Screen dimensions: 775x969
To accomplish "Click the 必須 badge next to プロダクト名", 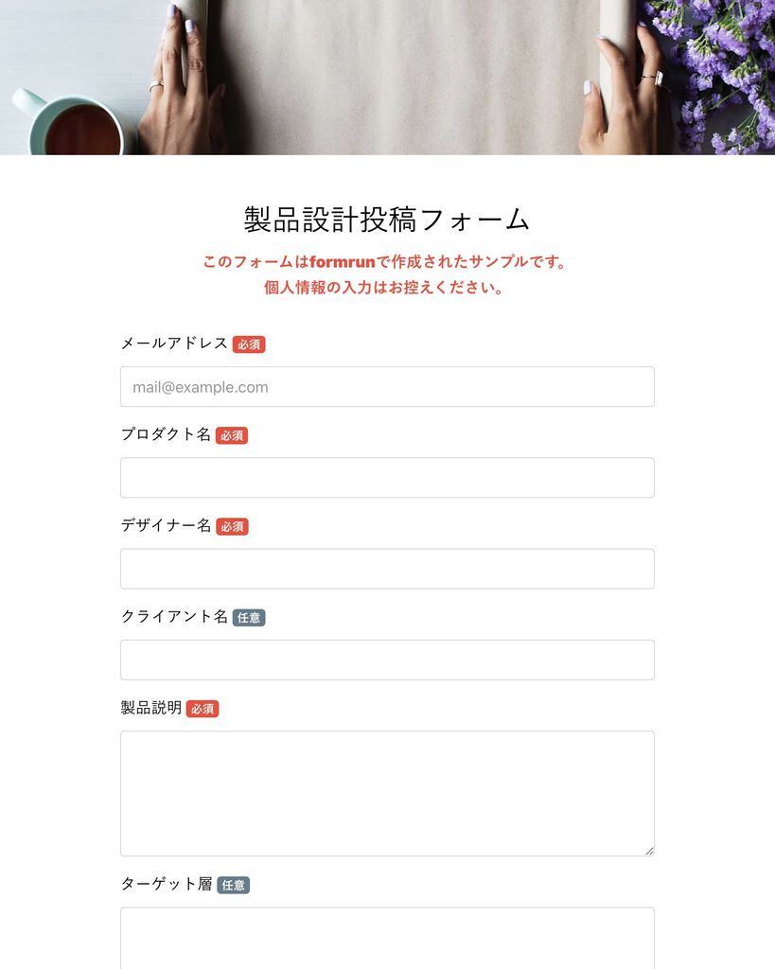I will pos(232,435).
